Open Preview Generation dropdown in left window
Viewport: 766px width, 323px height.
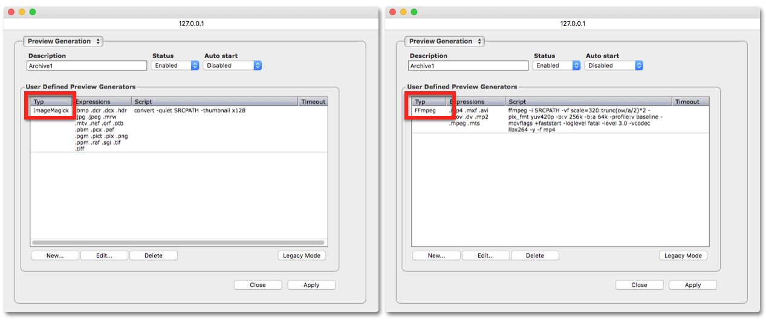point(63,41)
